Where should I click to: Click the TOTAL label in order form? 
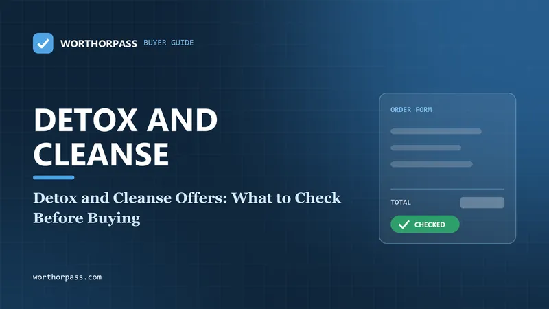pos(401,202)
